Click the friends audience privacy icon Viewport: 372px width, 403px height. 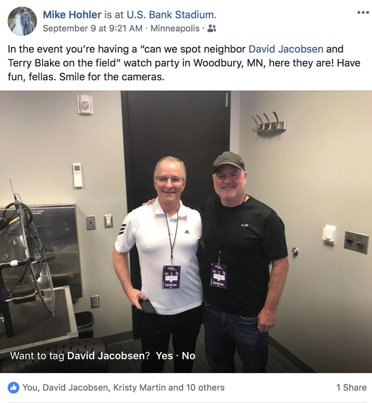[212, 28]
